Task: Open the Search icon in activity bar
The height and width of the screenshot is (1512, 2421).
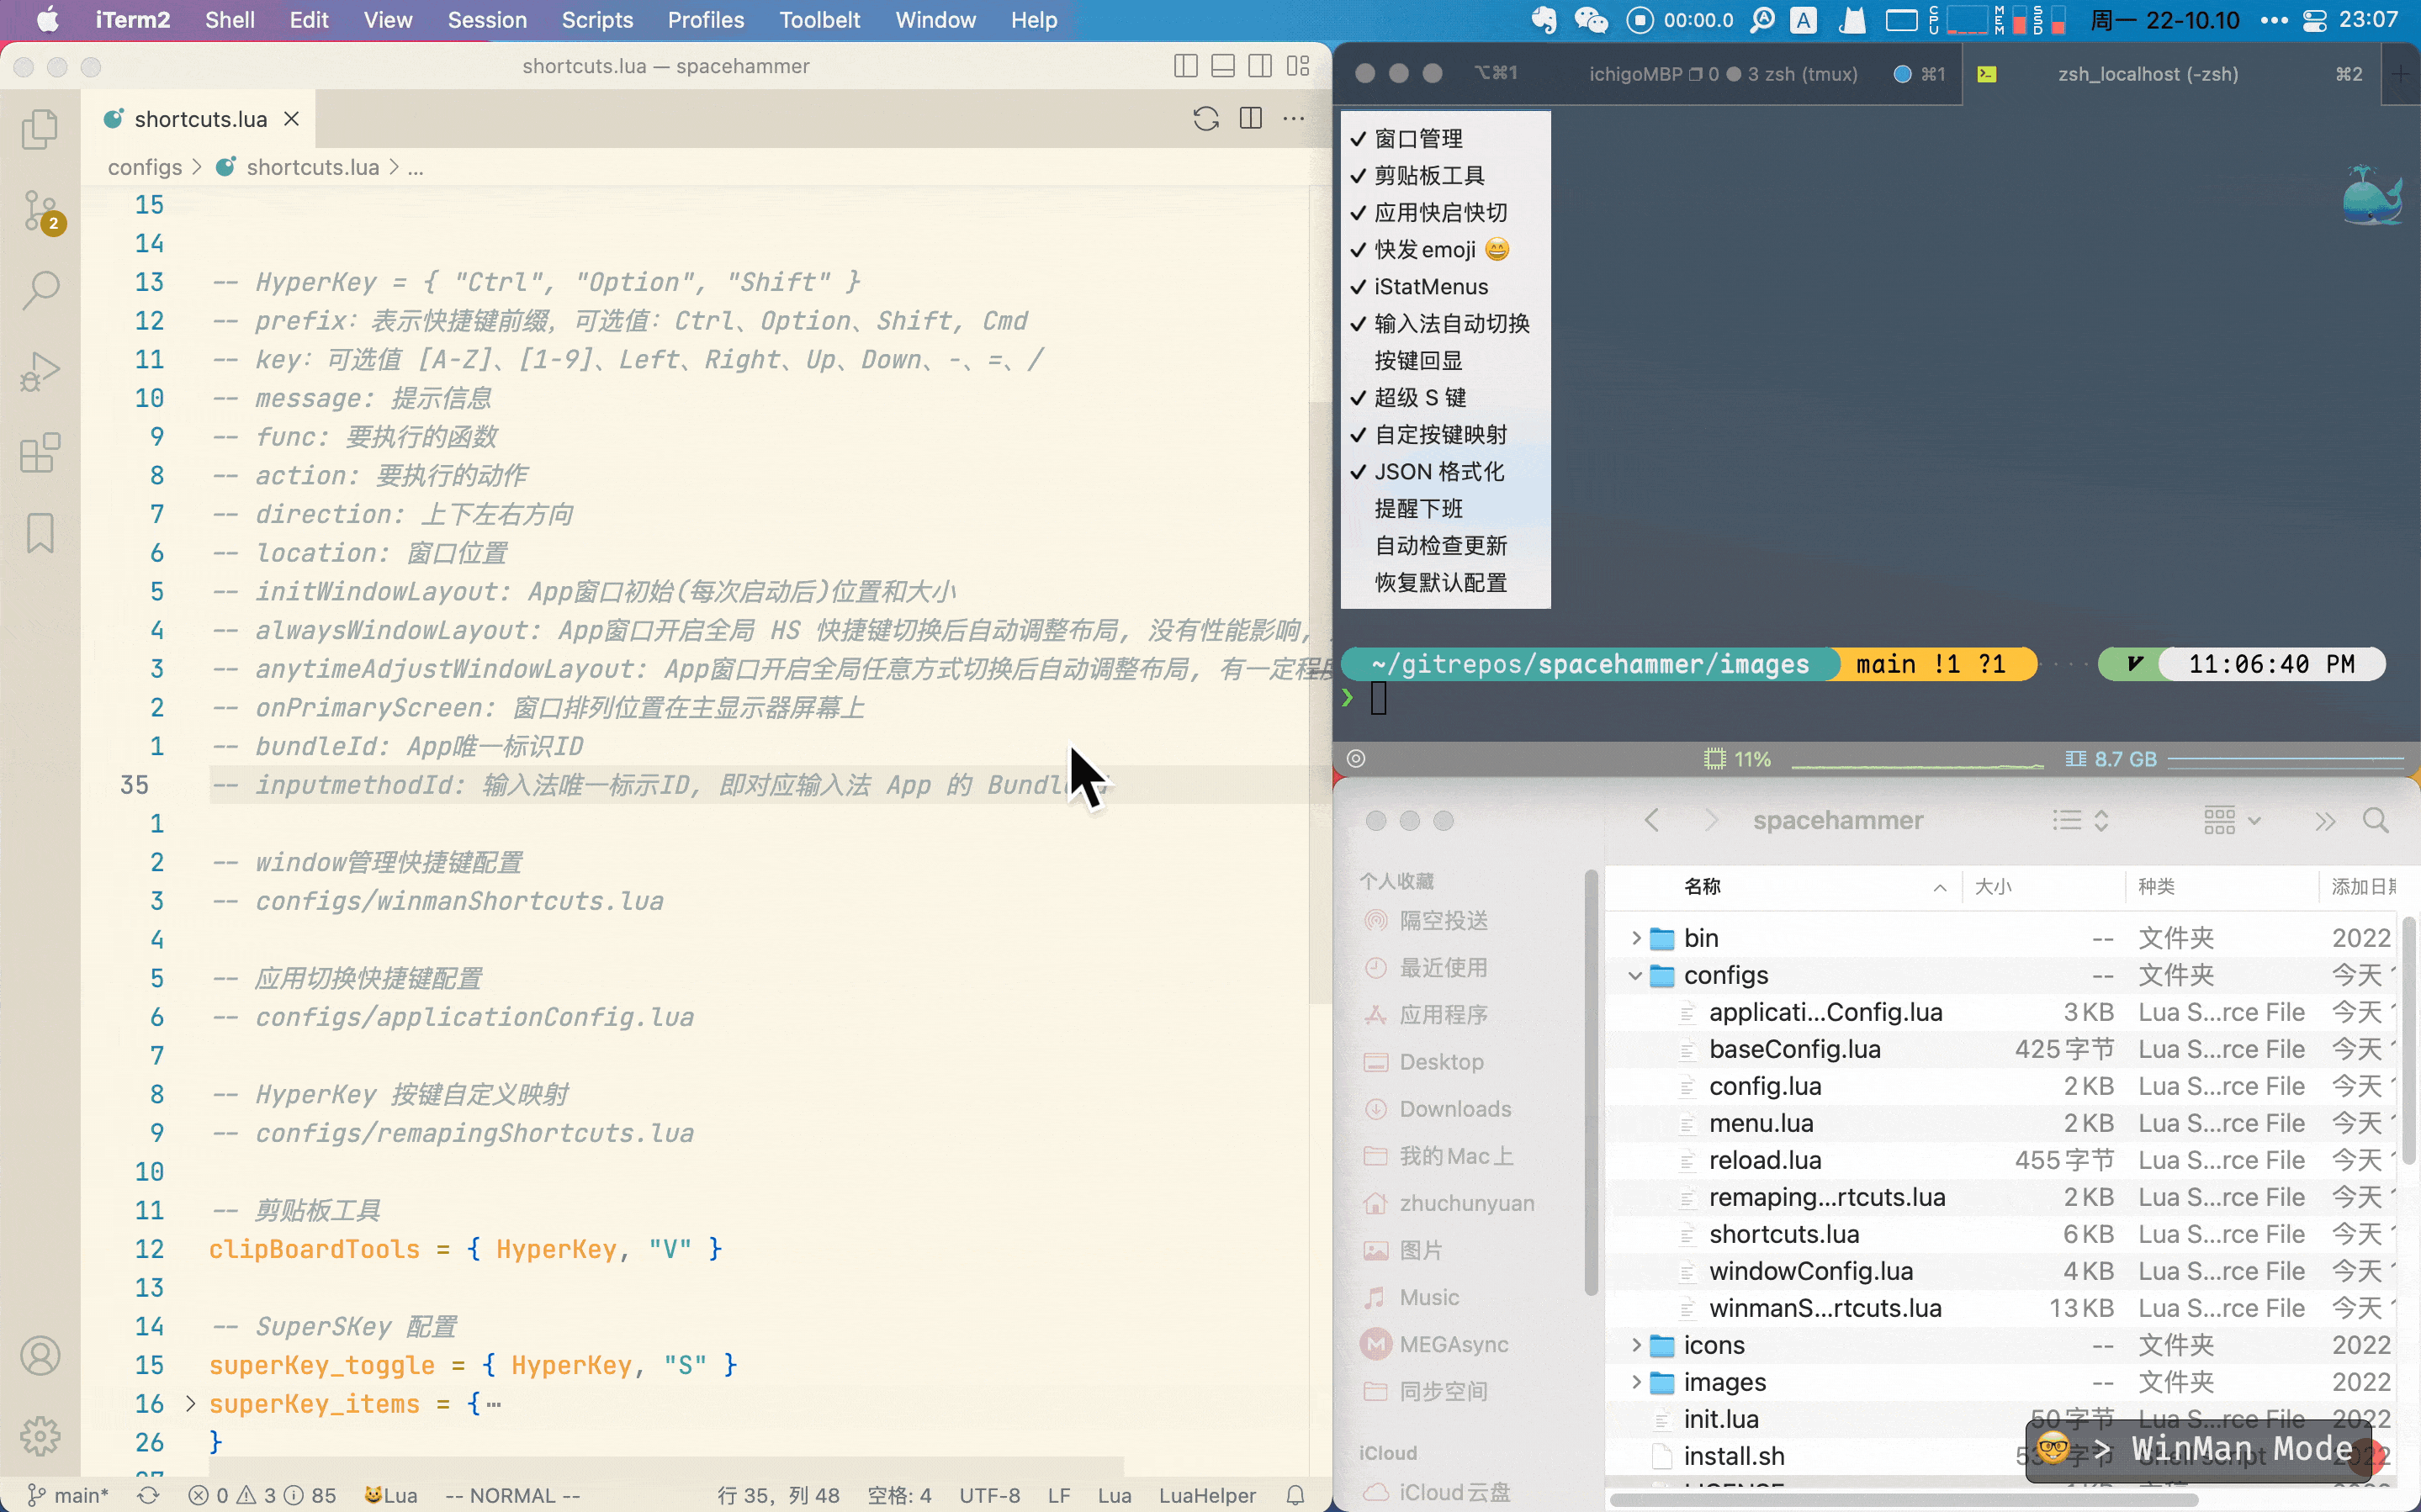Action: [x=40, y=290]
